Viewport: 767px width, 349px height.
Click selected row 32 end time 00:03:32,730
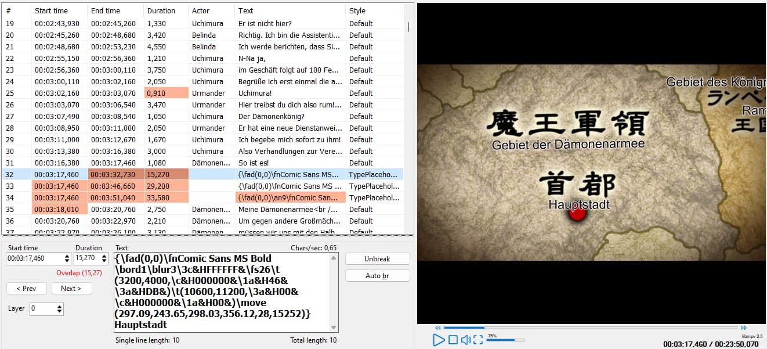(x=115, y=174)
